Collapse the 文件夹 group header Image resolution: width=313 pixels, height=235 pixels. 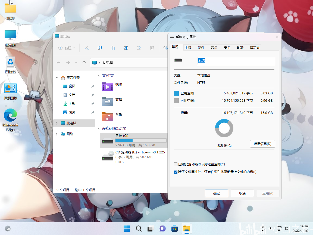coord(99,76)
